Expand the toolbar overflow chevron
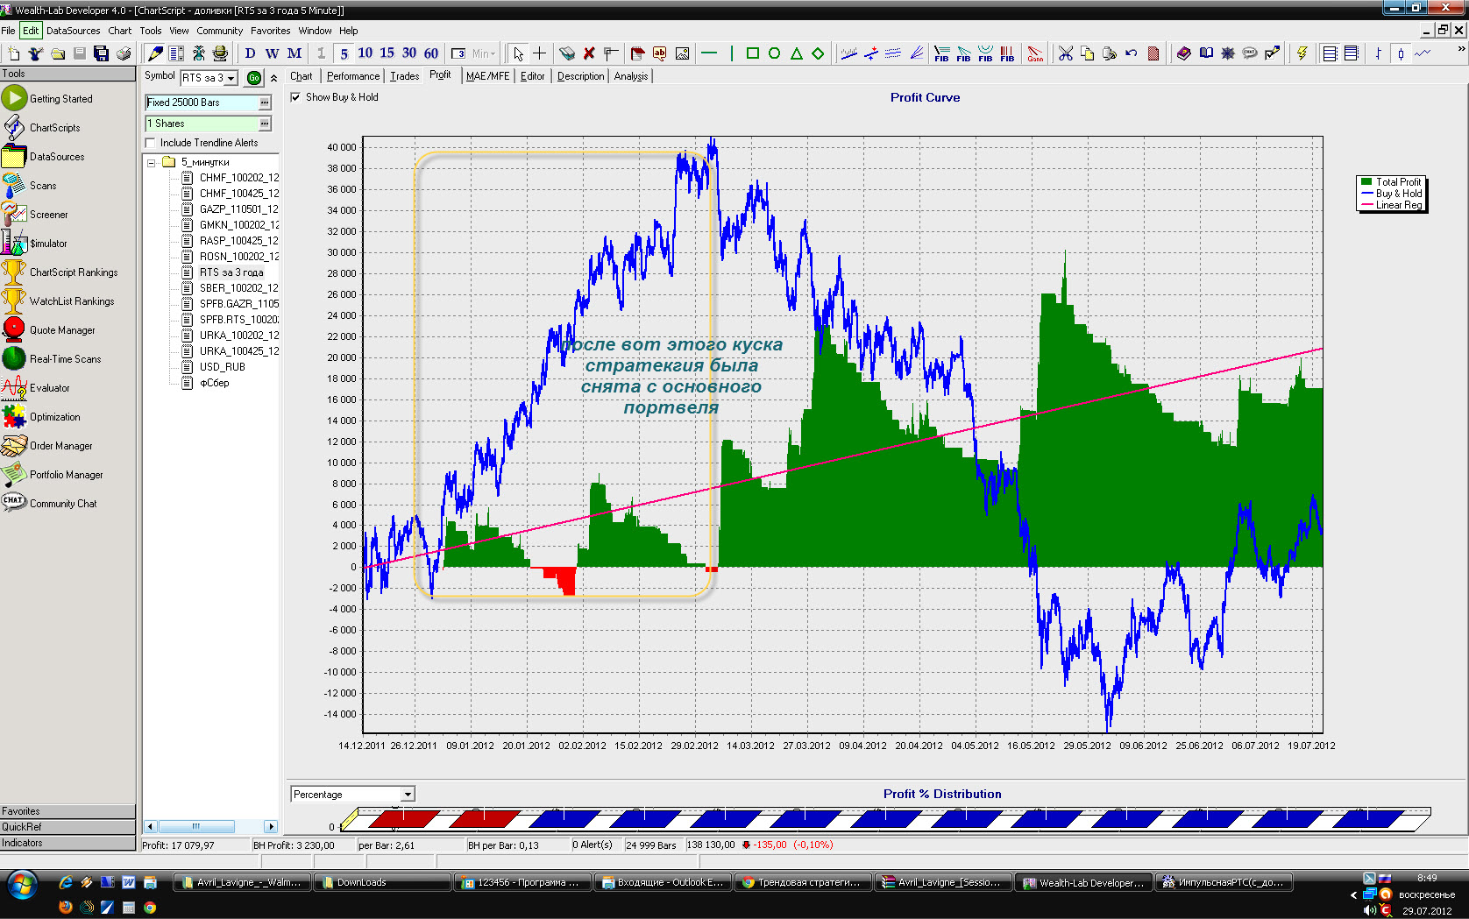1469x919 pixels. coord(1461,49)
